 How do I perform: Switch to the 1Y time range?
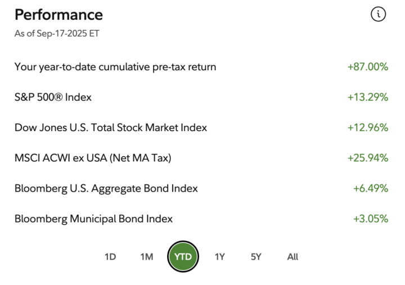220,256
